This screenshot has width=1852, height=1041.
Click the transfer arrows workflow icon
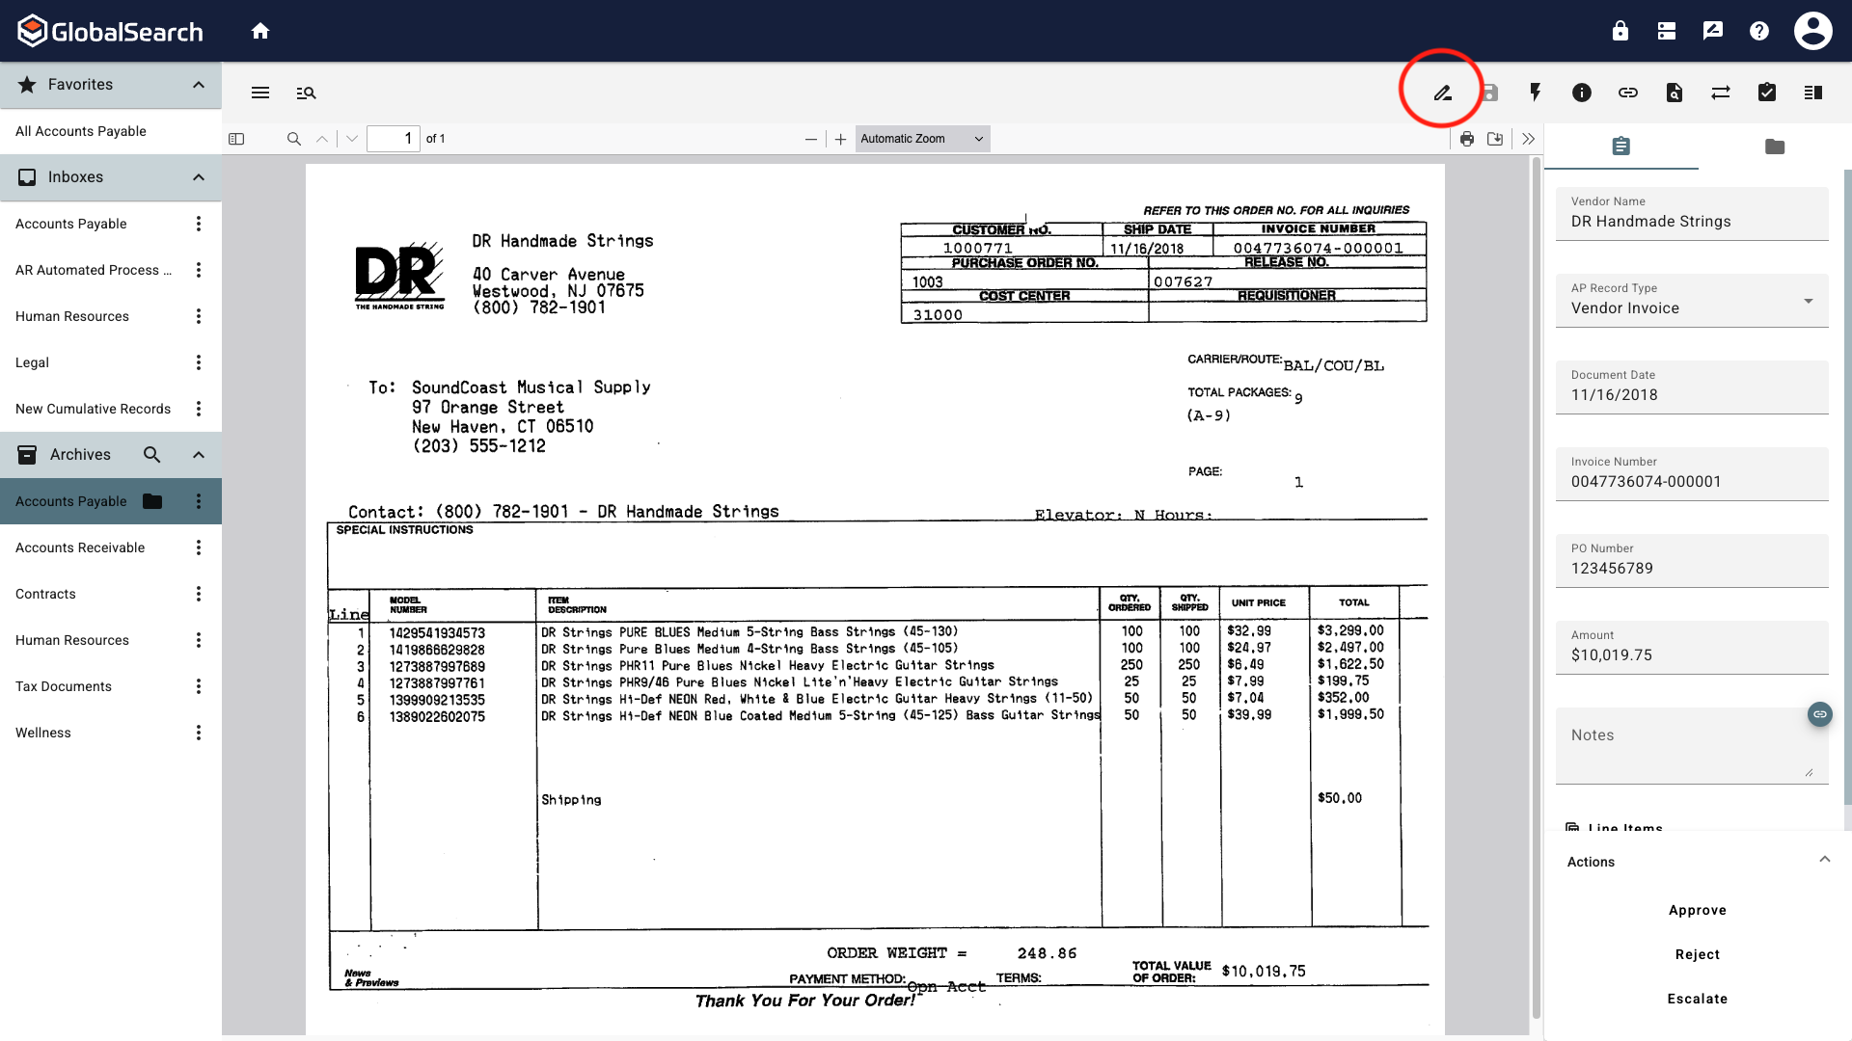pos(1721,93)
